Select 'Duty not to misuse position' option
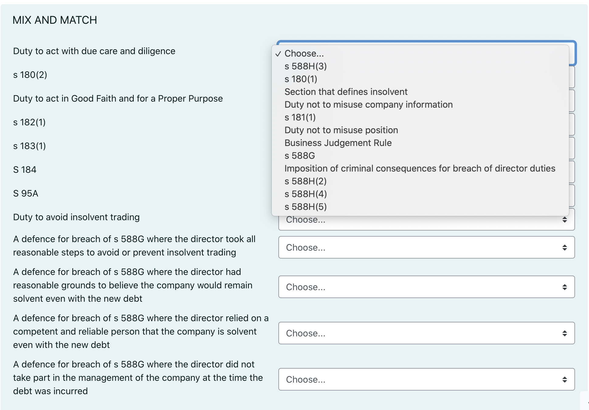This screenshot has height=410, width=589. [341, 130]
